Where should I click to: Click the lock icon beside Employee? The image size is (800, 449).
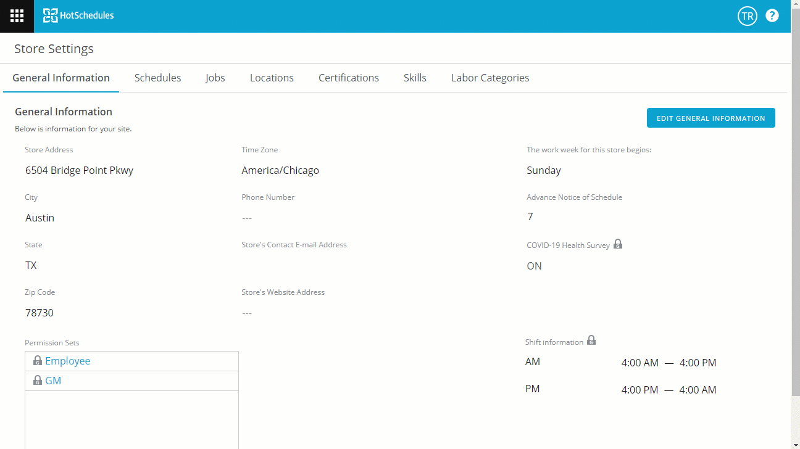pos(38,361)
